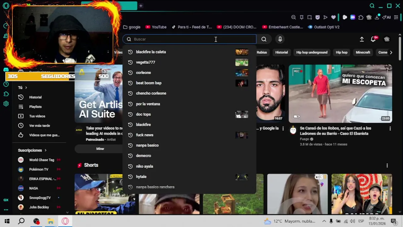The height and width of the screenshot is (227, 403).
Task: Open a new browser tab with plus
Action: (141, 6)
